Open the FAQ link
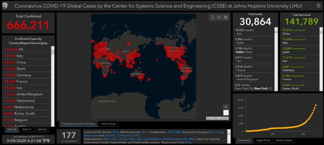 [x=136, y=135]
